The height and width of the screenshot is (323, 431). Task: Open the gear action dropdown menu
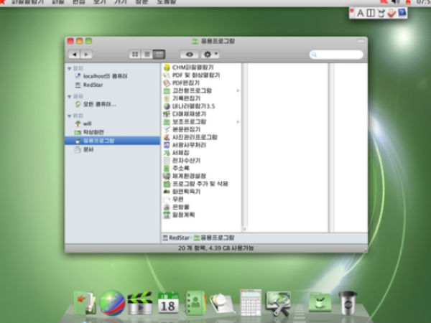tap(210, 55)
